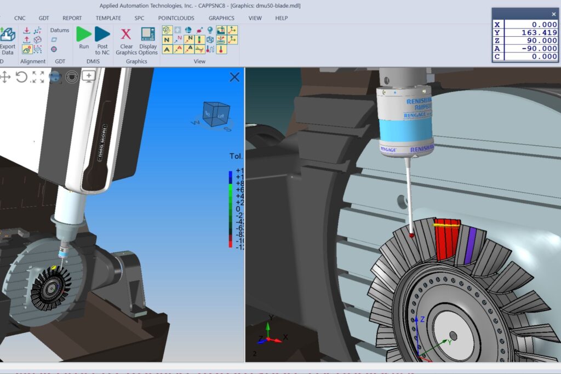Click the wireframe cube icon in View group

click(x=210, y=39)
